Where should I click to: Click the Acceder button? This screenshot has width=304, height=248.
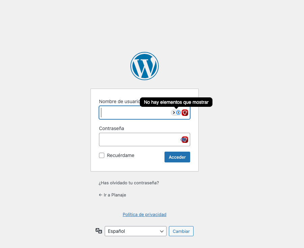177,157
